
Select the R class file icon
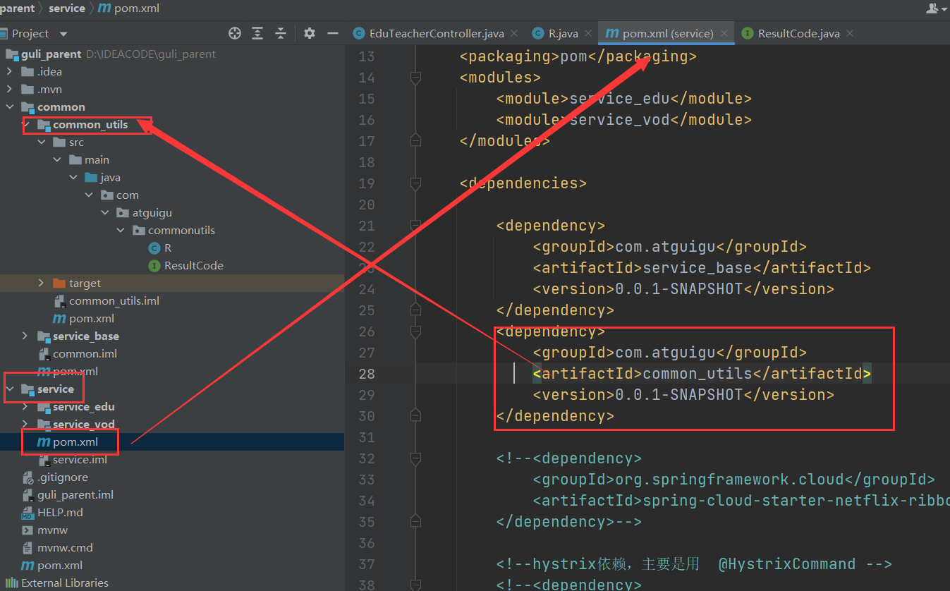pos(154,248)
